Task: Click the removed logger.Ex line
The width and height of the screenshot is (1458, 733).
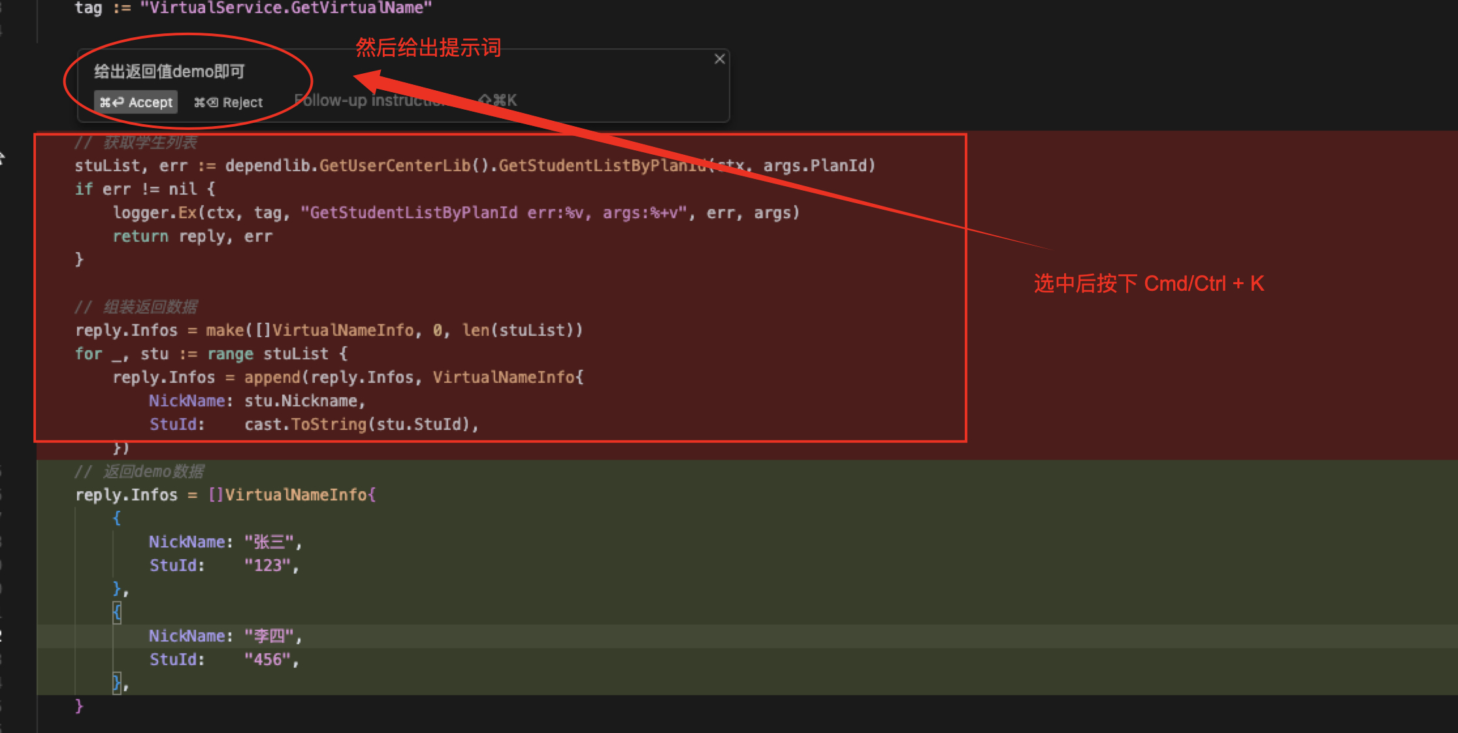Action: tap(455, 213)
